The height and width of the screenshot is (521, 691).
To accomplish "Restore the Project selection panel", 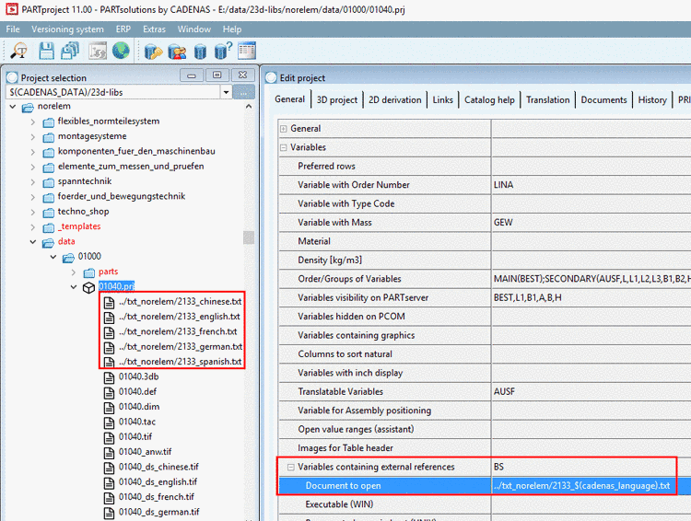I will pyautogui.click(x=217, y=75).
